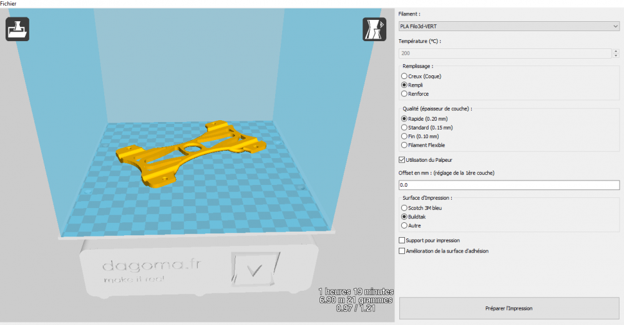Toggle the Utilisation du Palpeur checkbox
The height and width of the screenshot is (325, 624).
(x=426, y=160)
